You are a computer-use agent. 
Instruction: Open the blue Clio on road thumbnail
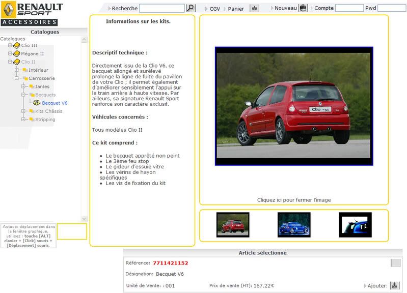tap(294, 225)
